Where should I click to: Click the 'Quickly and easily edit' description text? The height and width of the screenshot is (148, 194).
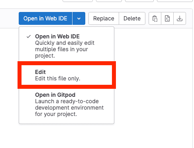click(x=65, y=43)
